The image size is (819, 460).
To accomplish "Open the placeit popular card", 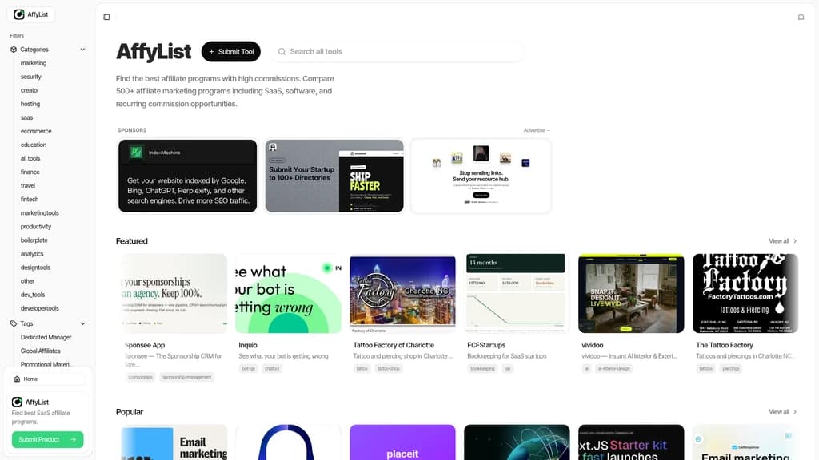I will 403,442.
